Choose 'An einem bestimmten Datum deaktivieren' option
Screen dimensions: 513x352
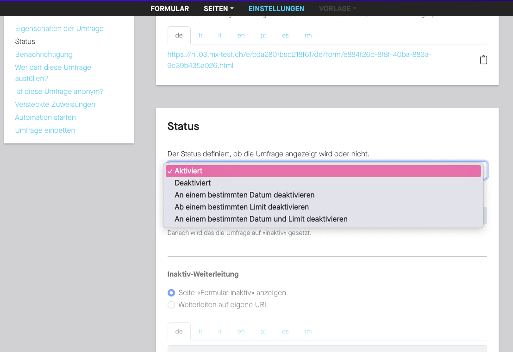coord(244,195)
